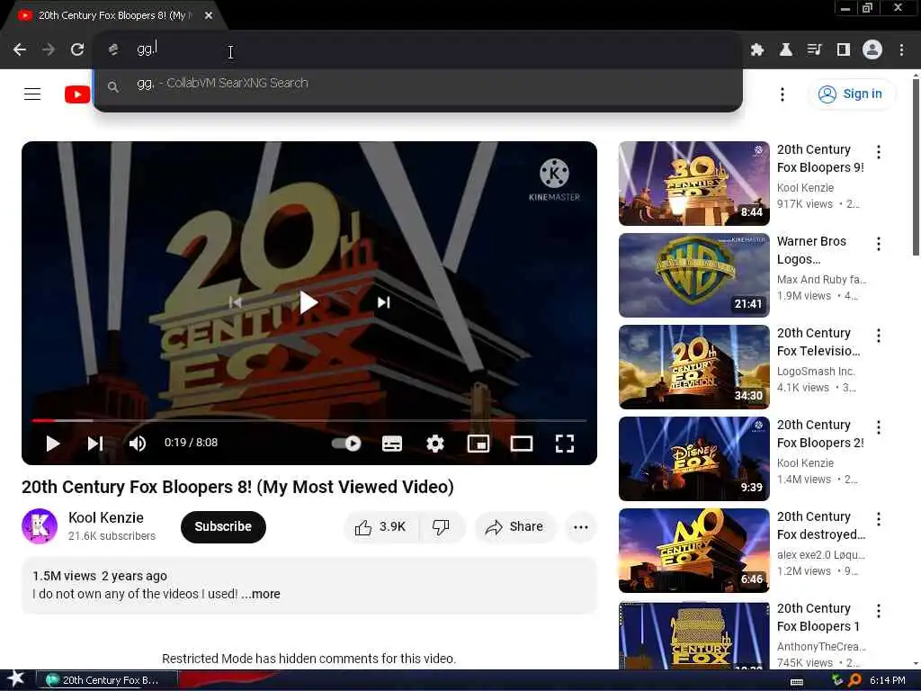Screen dimensions: 921x691
Task: Enable miniplayer mode
Action: pos(478,444)
